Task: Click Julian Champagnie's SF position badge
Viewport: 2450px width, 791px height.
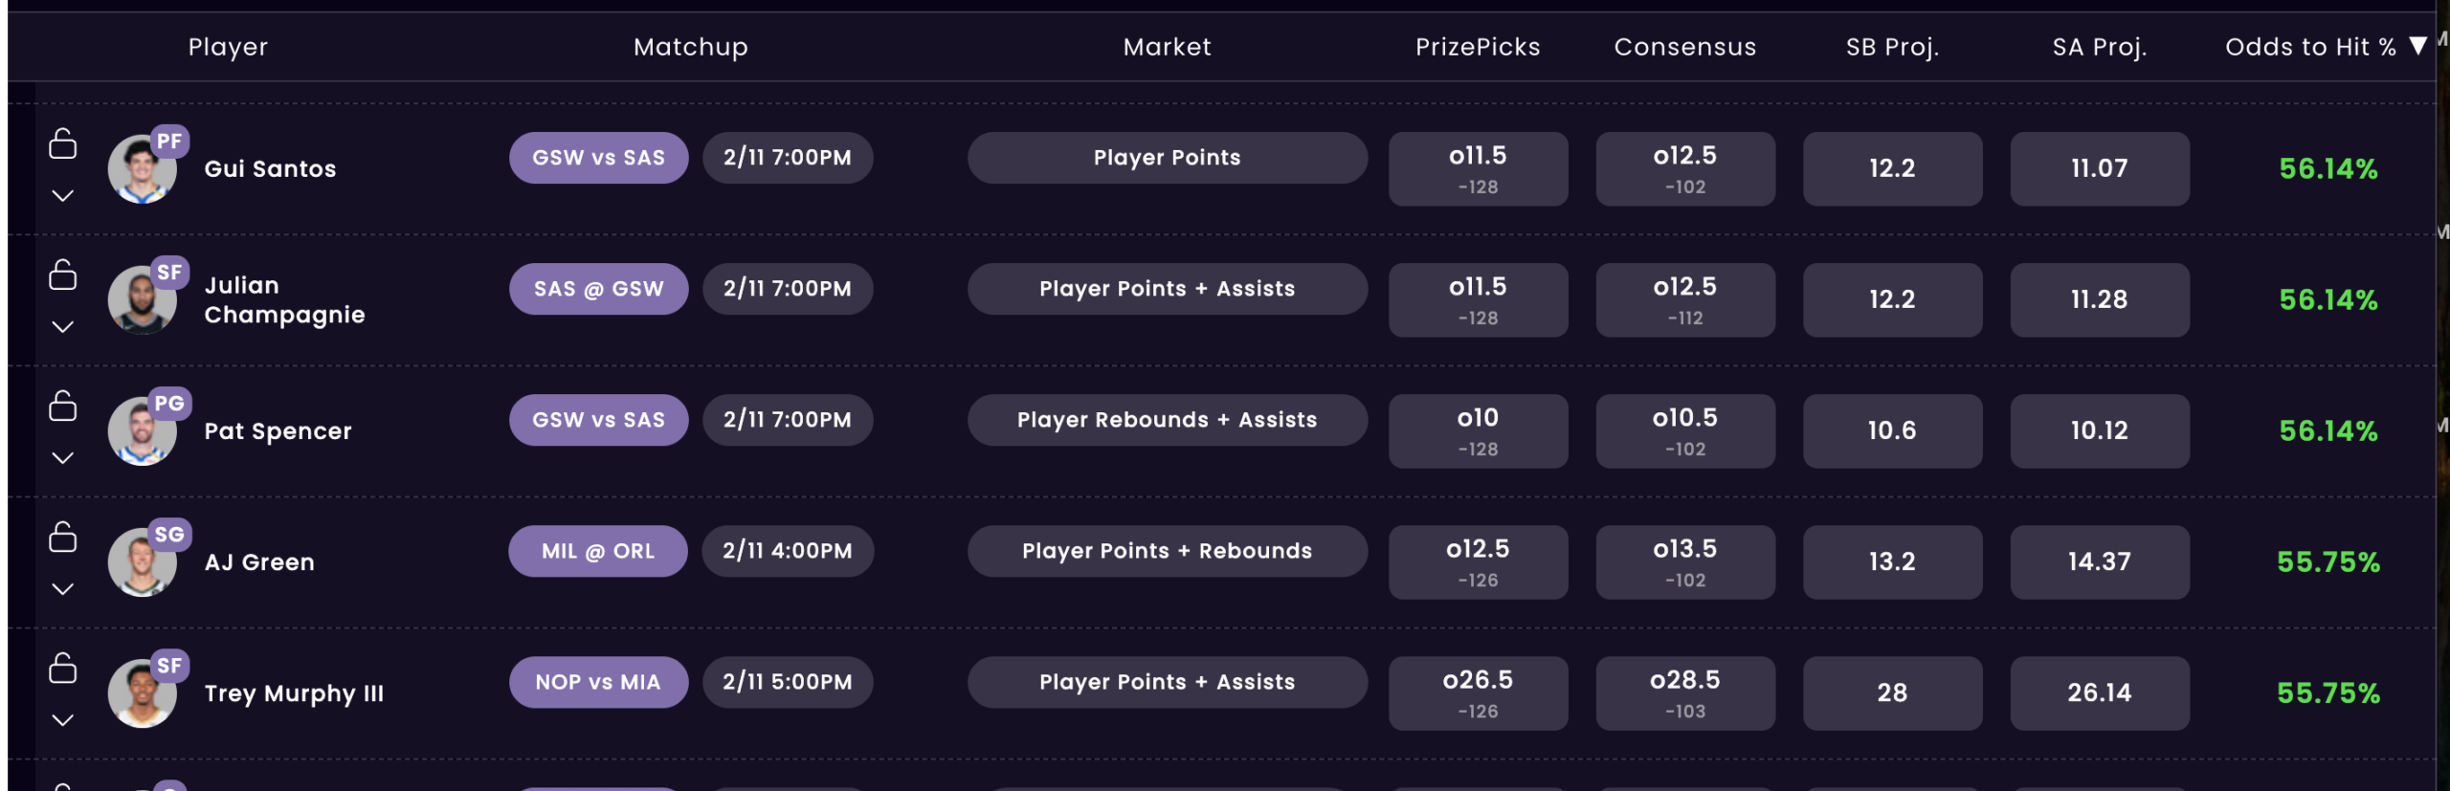Action: pyautogui.click(x=169, y=273)
